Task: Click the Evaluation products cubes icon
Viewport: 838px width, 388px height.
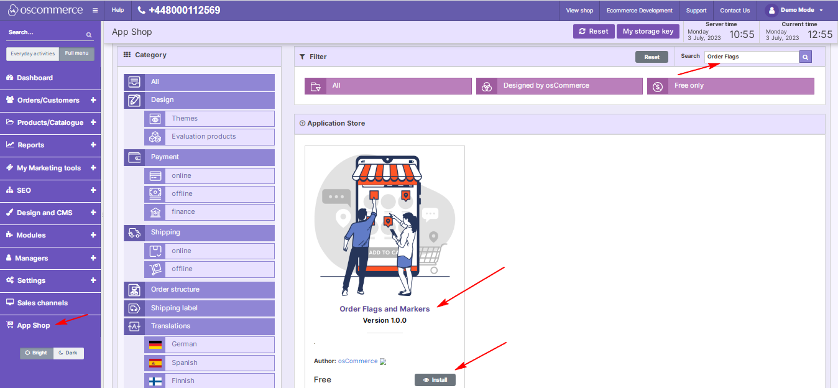Action: point(155,137)
